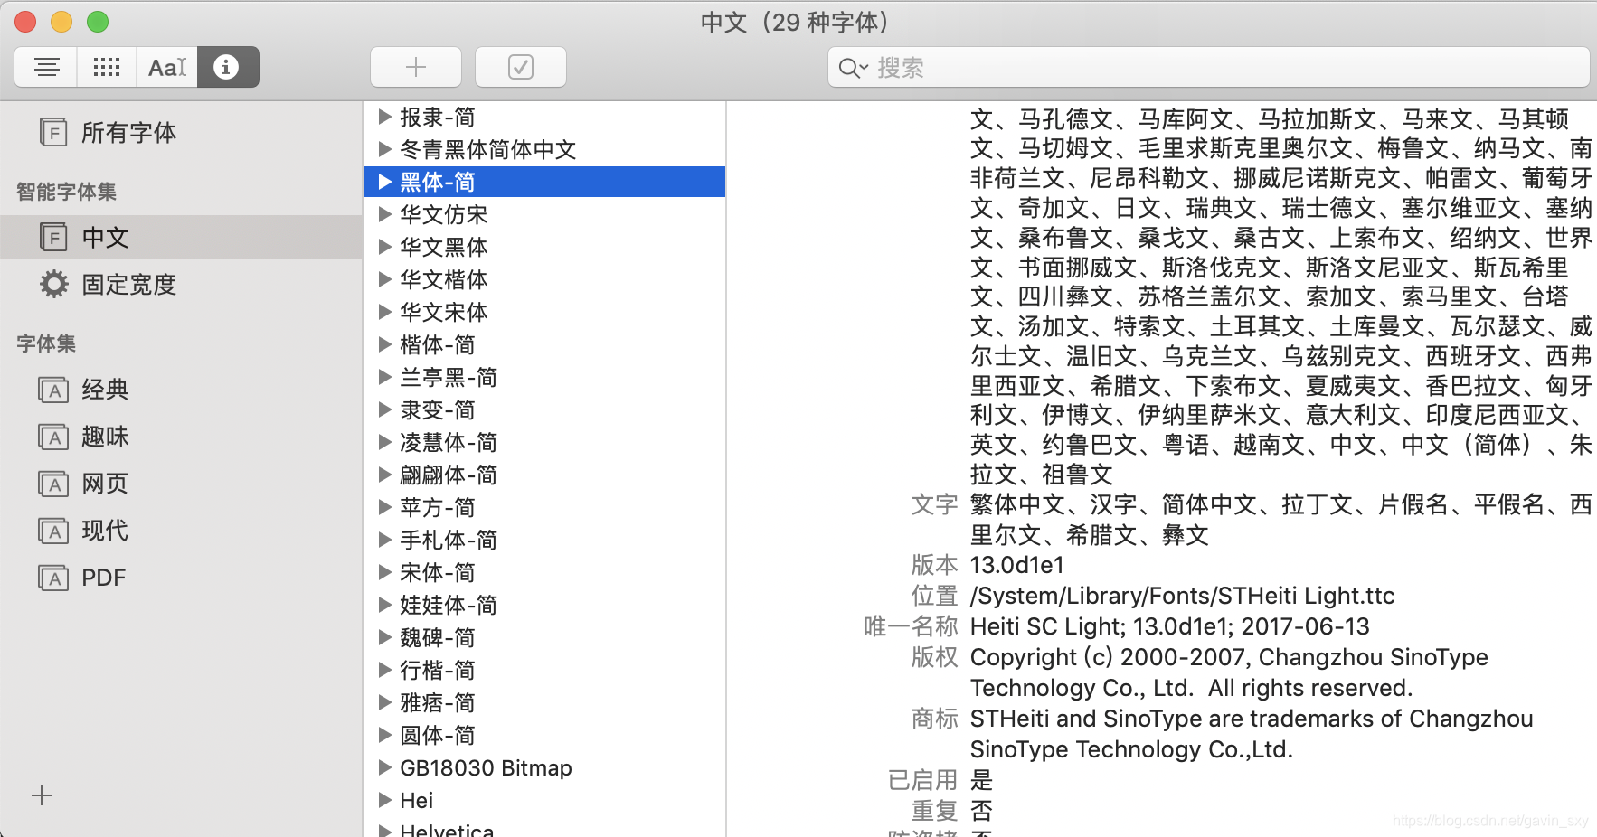The image size is (1597, 837).
Task: Add a new font with plus button
Action: 416,67
